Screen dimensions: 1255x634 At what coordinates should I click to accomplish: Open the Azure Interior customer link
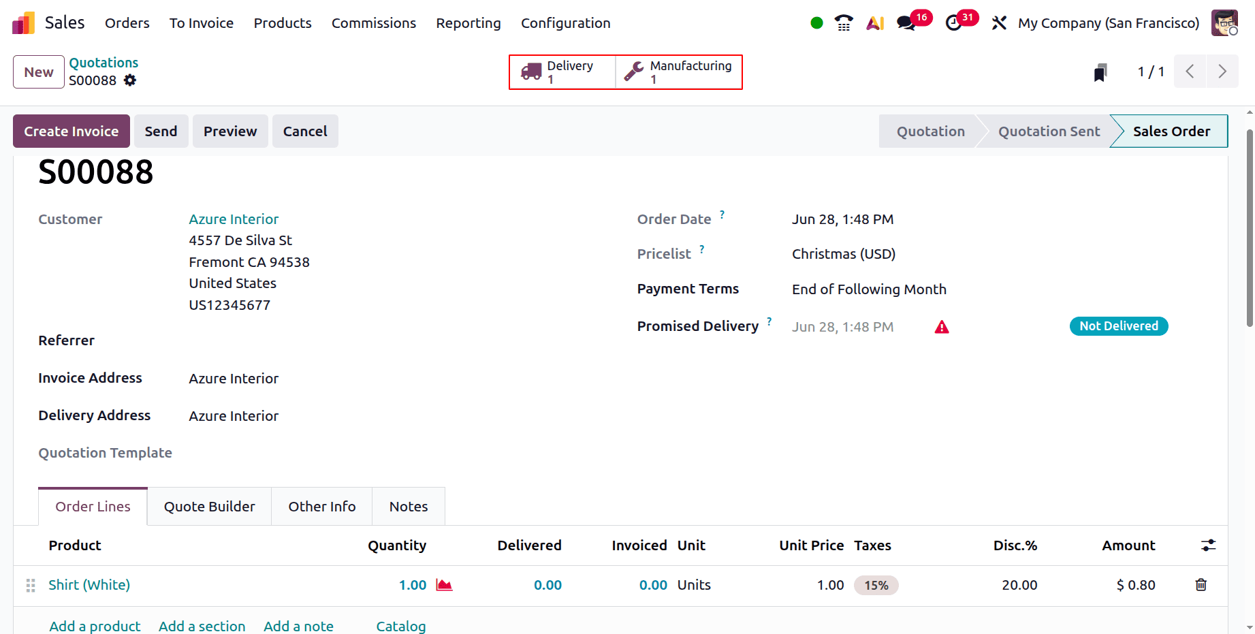click(x=234, y=219)
